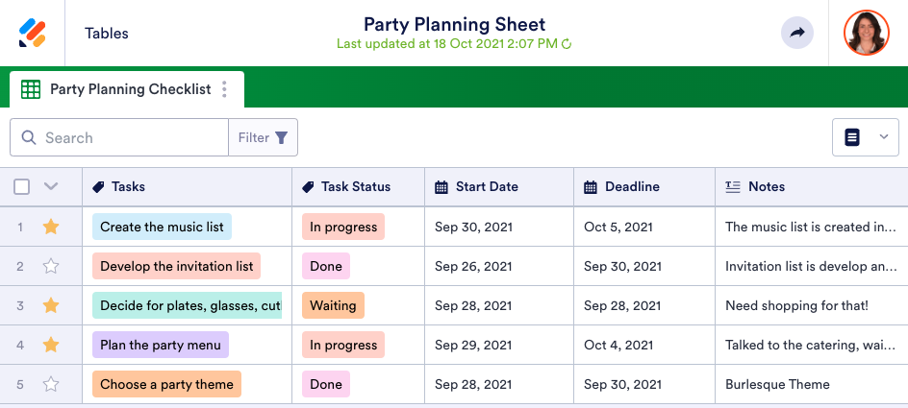Click the Waiting status tag in row 3

[x=333, y=306]
